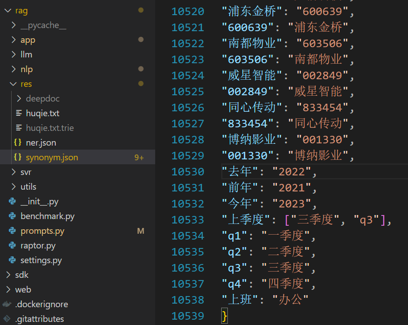
Task: Click the .gitattributes git icon
Action: coord(7,319)
